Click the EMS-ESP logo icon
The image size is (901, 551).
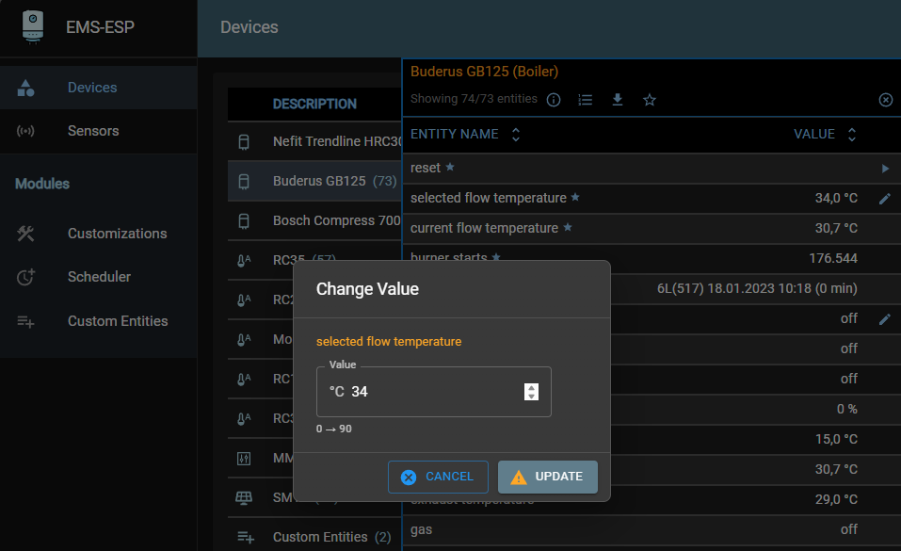coord(33,26)
